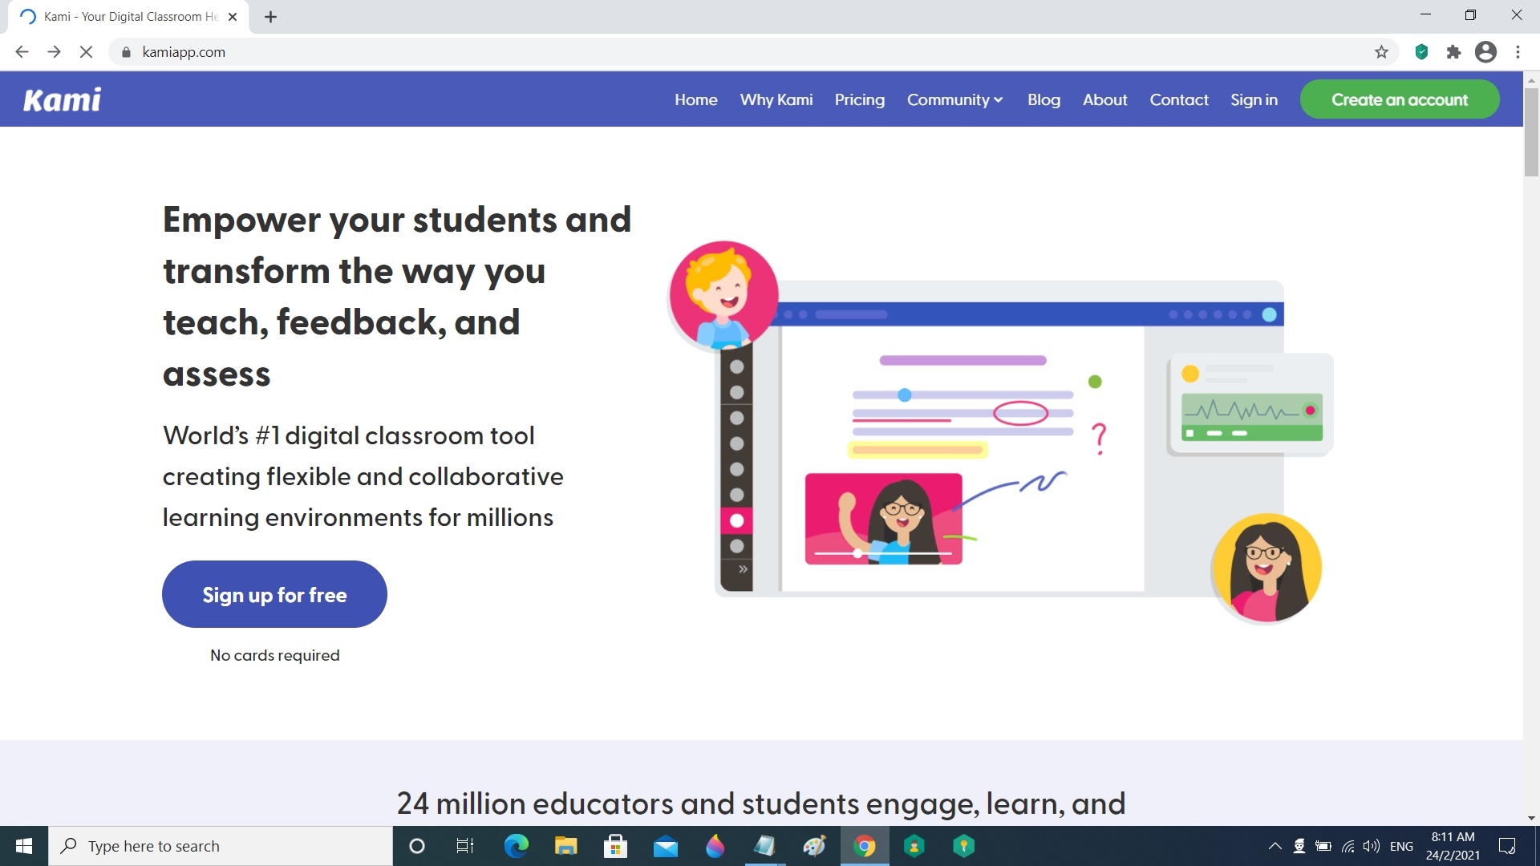1540x866 pixels.
Task: Show hidden system tray icons
Action: coord(1275,846)
